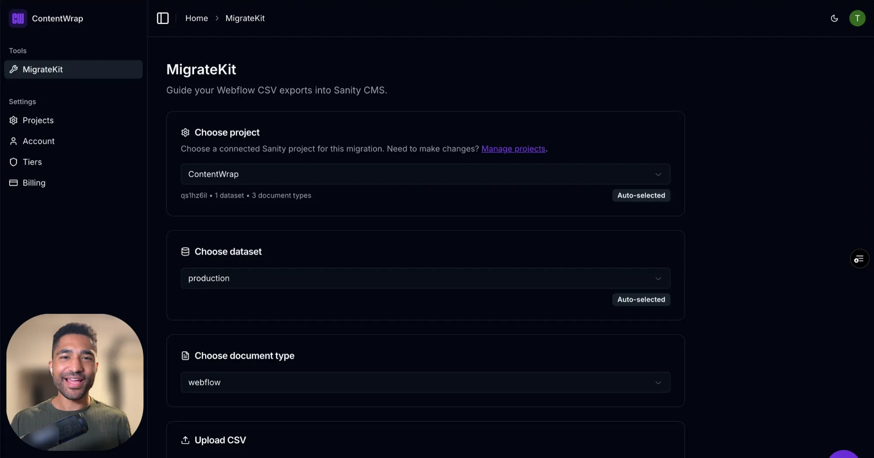This screenshot has height=458, width=874.
Task: Open the user avatar menu
Action: (857, 18)
